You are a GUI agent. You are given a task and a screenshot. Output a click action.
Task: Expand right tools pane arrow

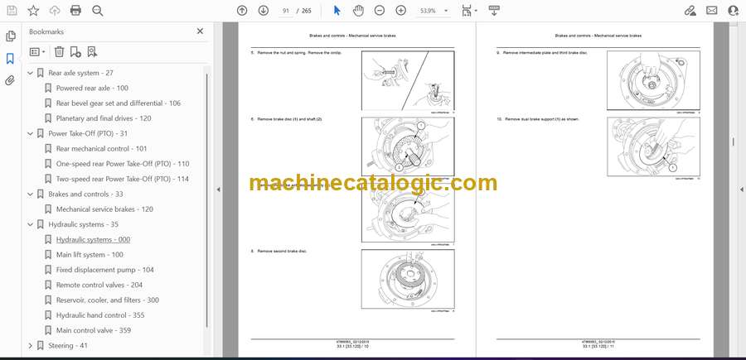point(742,190)
